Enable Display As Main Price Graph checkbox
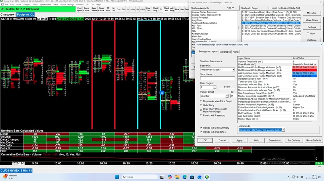Screen dimensions: 324x181 201,101
